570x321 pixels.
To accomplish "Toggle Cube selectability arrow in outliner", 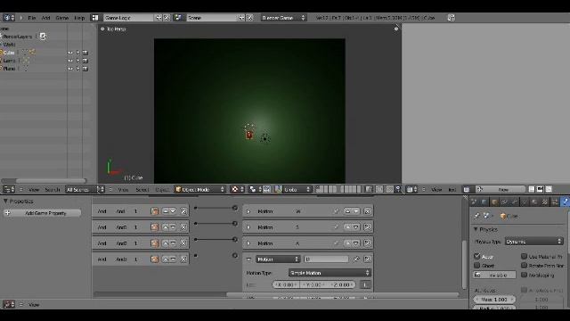I will [x=77, y=53].
